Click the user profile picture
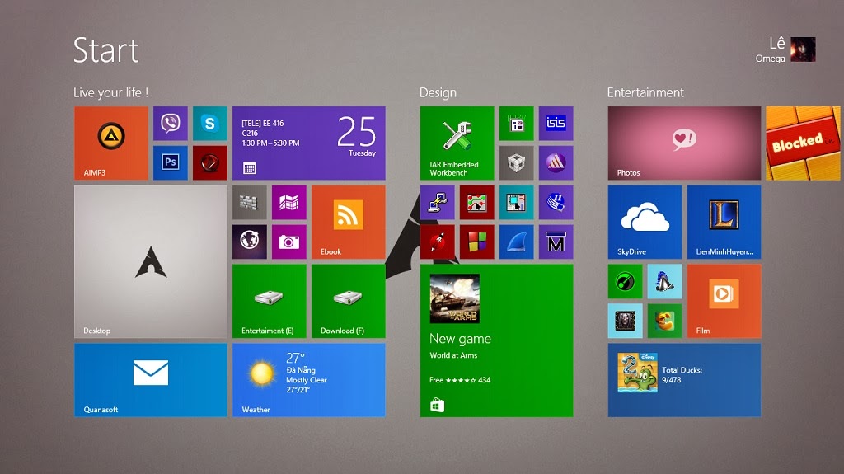 pyautogui.click(x=803, y=49)
